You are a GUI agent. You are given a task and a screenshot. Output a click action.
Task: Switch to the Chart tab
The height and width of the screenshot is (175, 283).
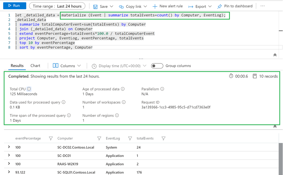(x=35, y=66)
